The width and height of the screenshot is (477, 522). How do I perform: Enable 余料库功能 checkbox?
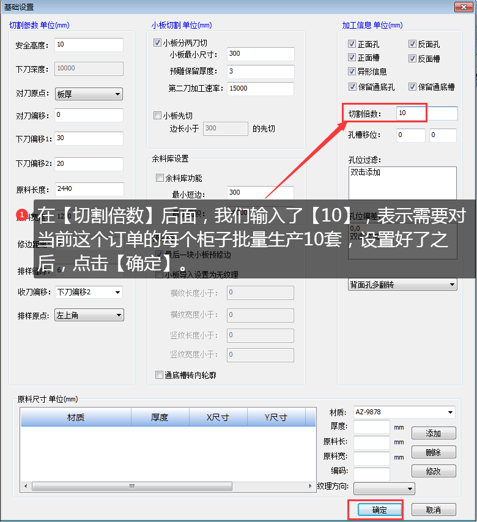(160, 177)
